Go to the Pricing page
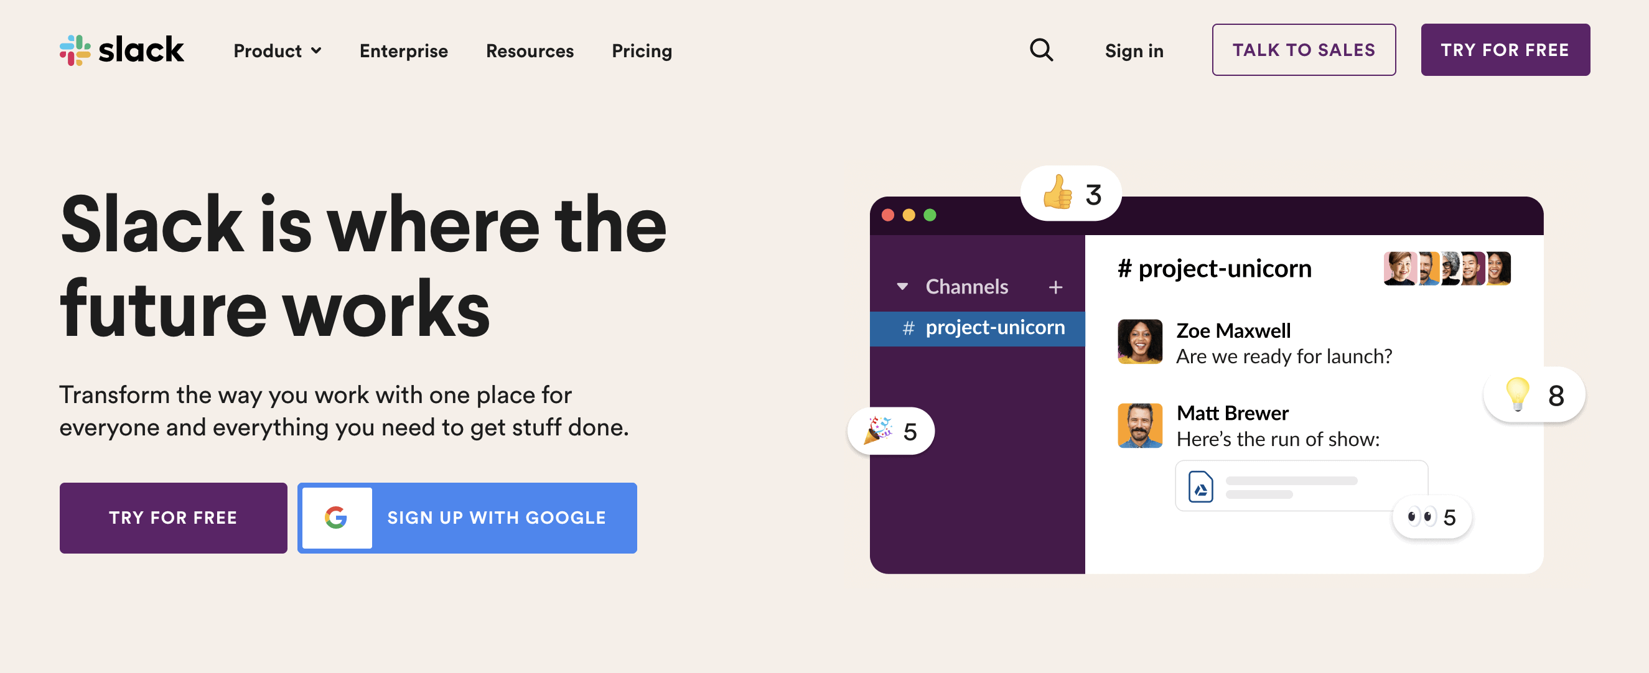The height and width of the screenshot is (673, 1649). tap(642, 50)
